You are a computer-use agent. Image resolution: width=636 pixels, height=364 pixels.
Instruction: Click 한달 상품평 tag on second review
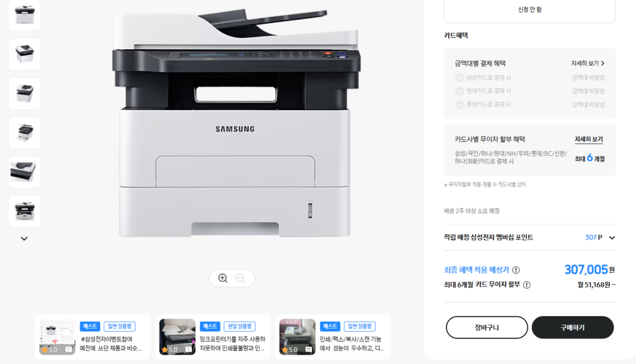coord(239,326)
